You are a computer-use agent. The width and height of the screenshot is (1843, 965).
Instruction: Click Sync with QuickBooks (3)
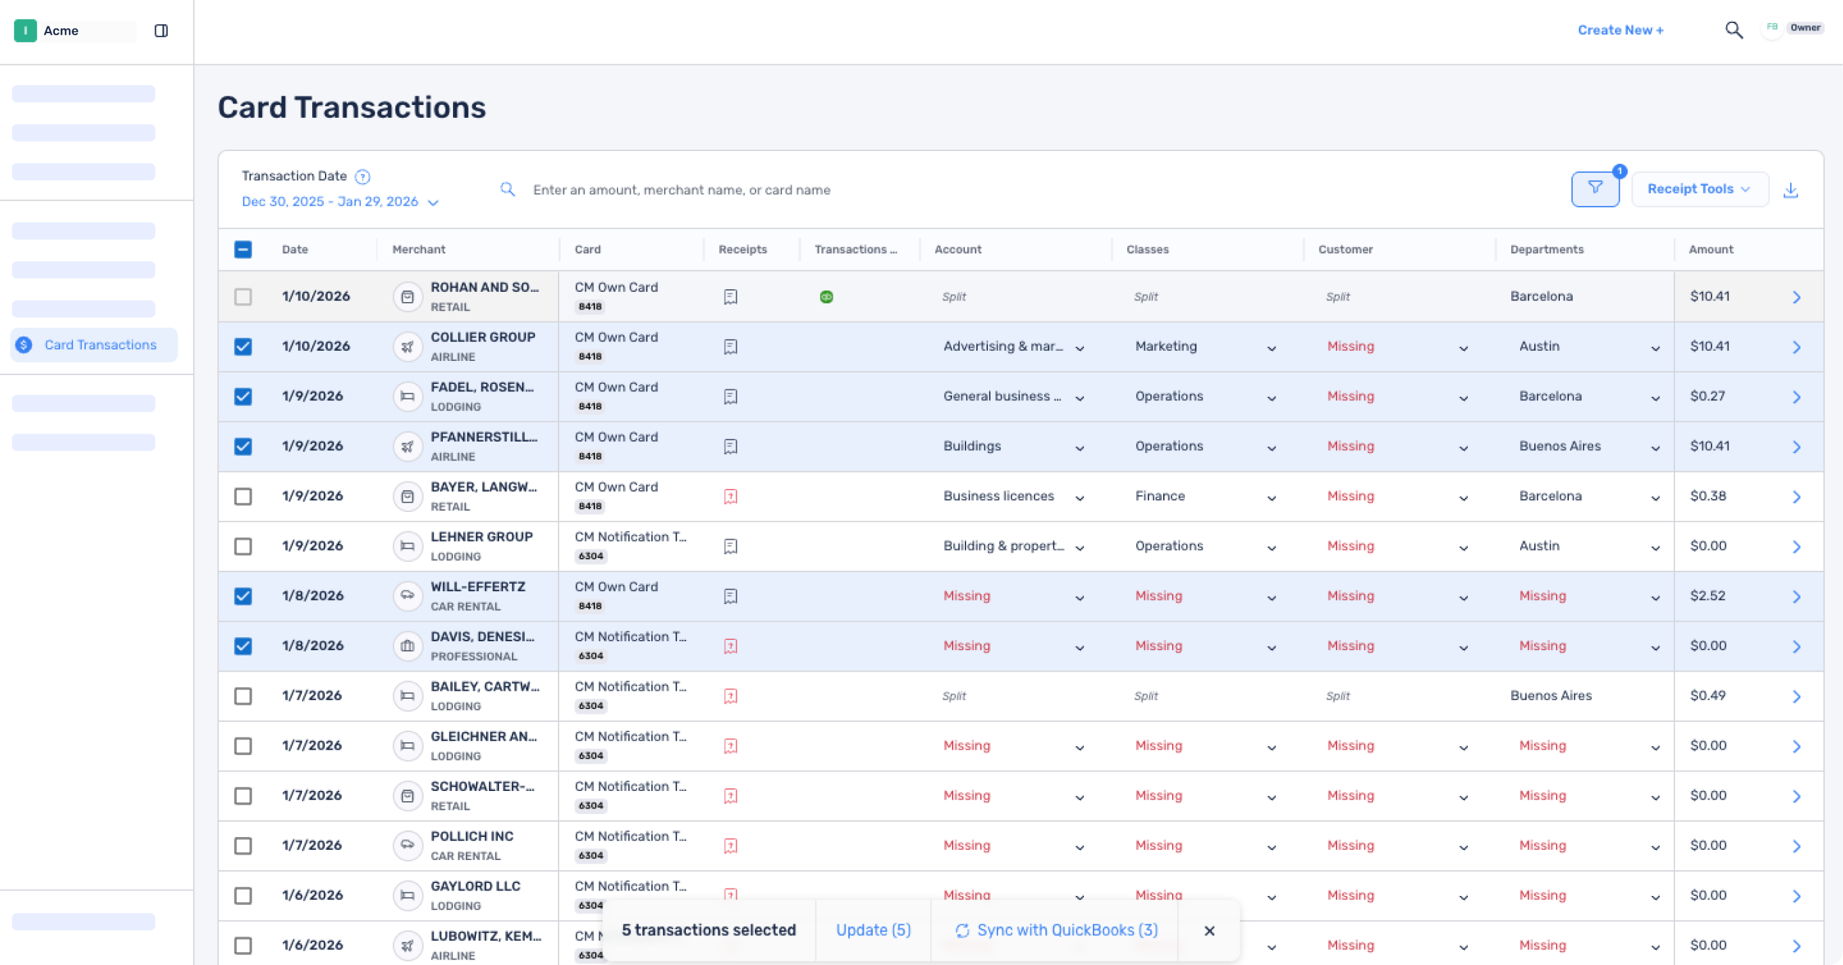coord(1056,930)
